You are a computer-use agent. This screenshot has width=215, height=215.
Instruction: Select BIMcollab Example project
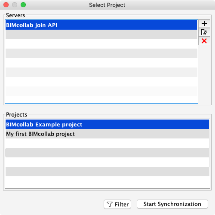pyautogui.click(x=107, y=124)
